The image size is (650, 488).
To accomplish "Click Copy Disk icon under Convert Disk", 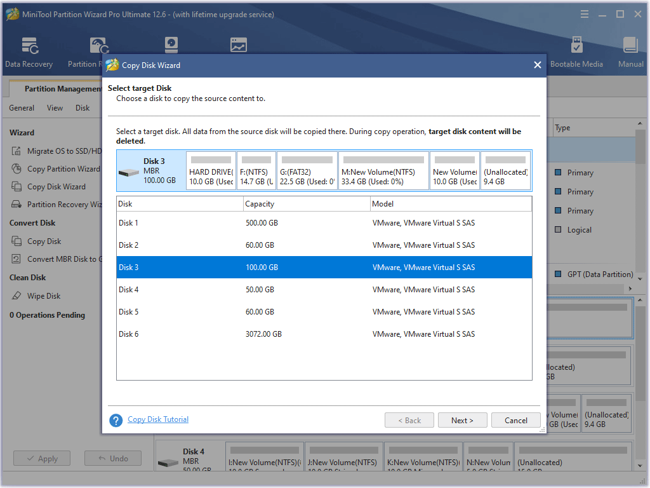I will [16, 241].
